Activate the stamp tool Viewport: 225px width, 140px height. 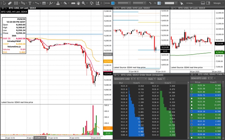pos(58,3)
